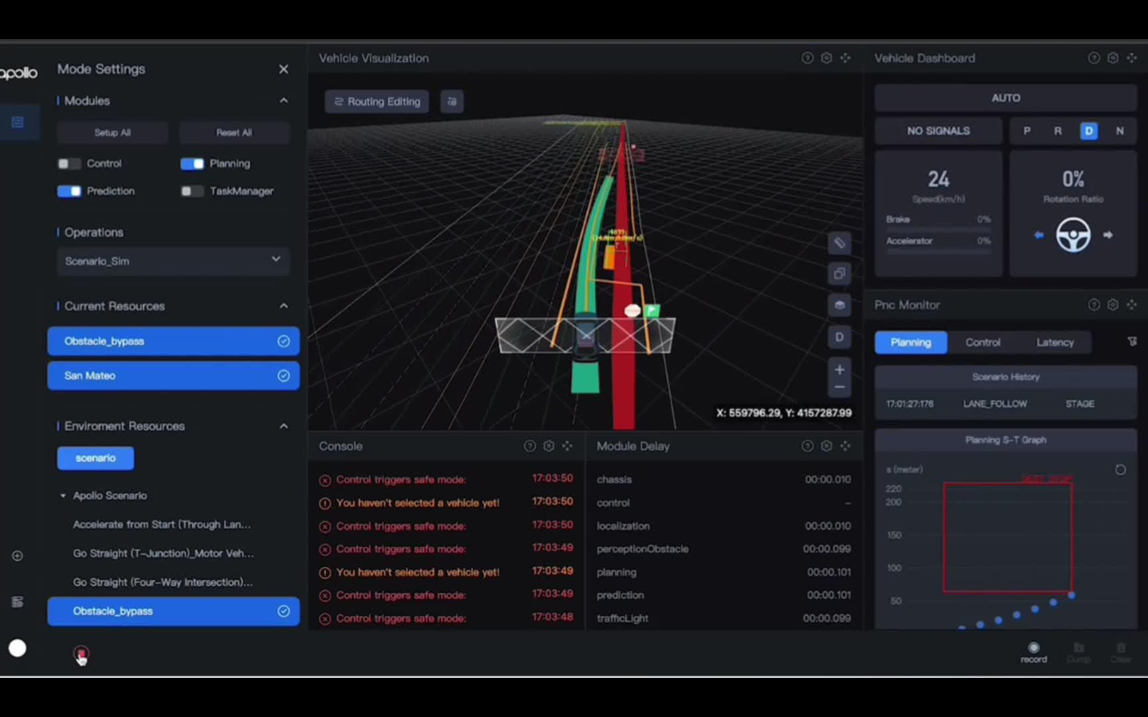Click Console move panel icon
1148x717 pixels.
(x=567, y=446)
